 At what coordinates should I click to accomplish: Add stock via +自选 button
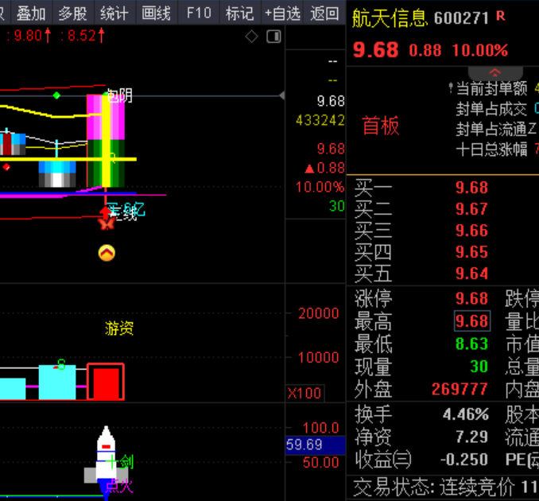[x=282, y=14]
